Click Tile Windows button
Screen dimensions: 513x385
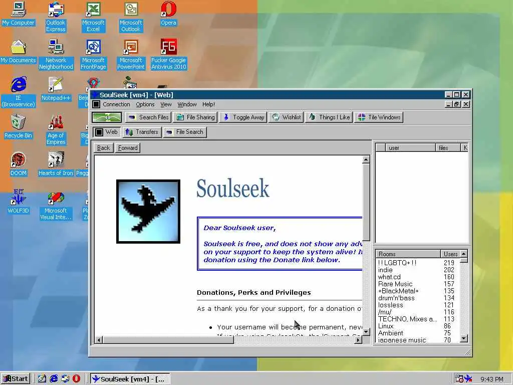click(379, 117)
